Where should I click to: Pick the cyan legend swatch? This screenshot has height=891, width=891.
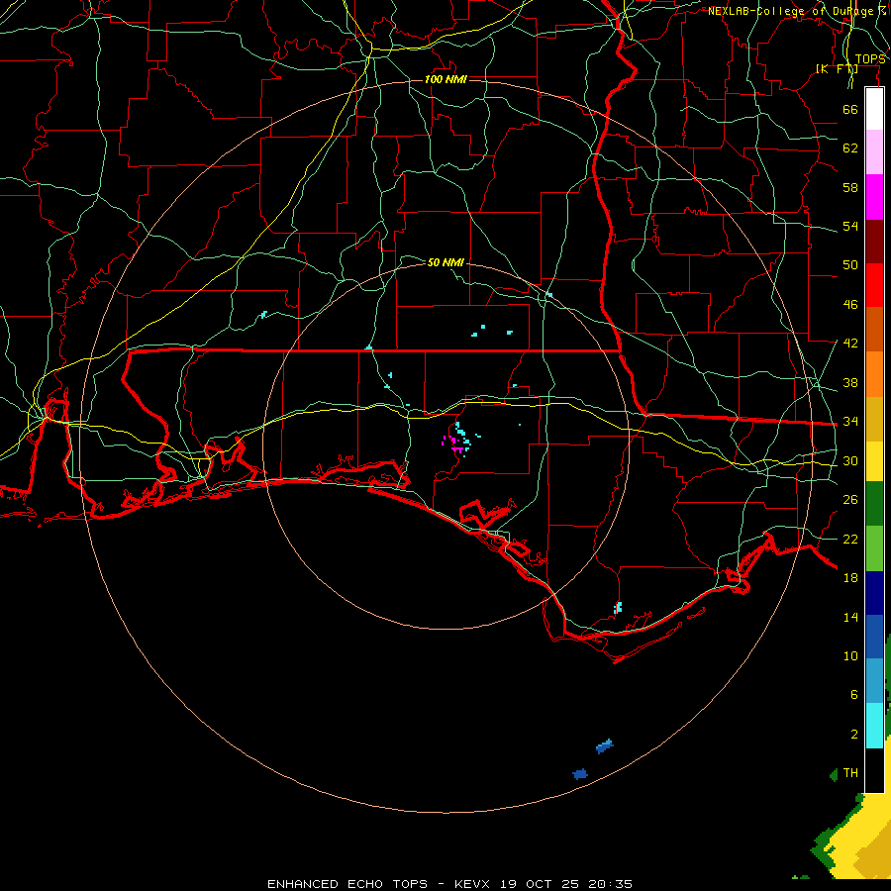[x=874, y=726]
